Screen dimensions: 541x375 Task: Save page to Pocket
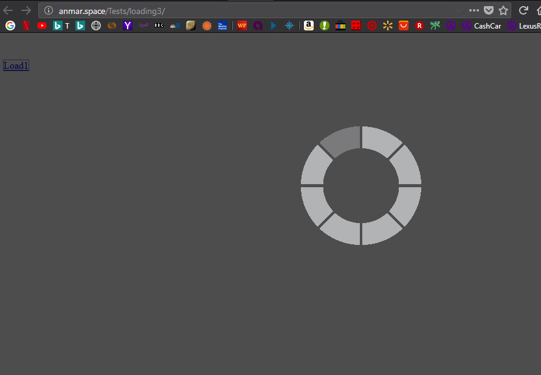[x=489, y=10]
